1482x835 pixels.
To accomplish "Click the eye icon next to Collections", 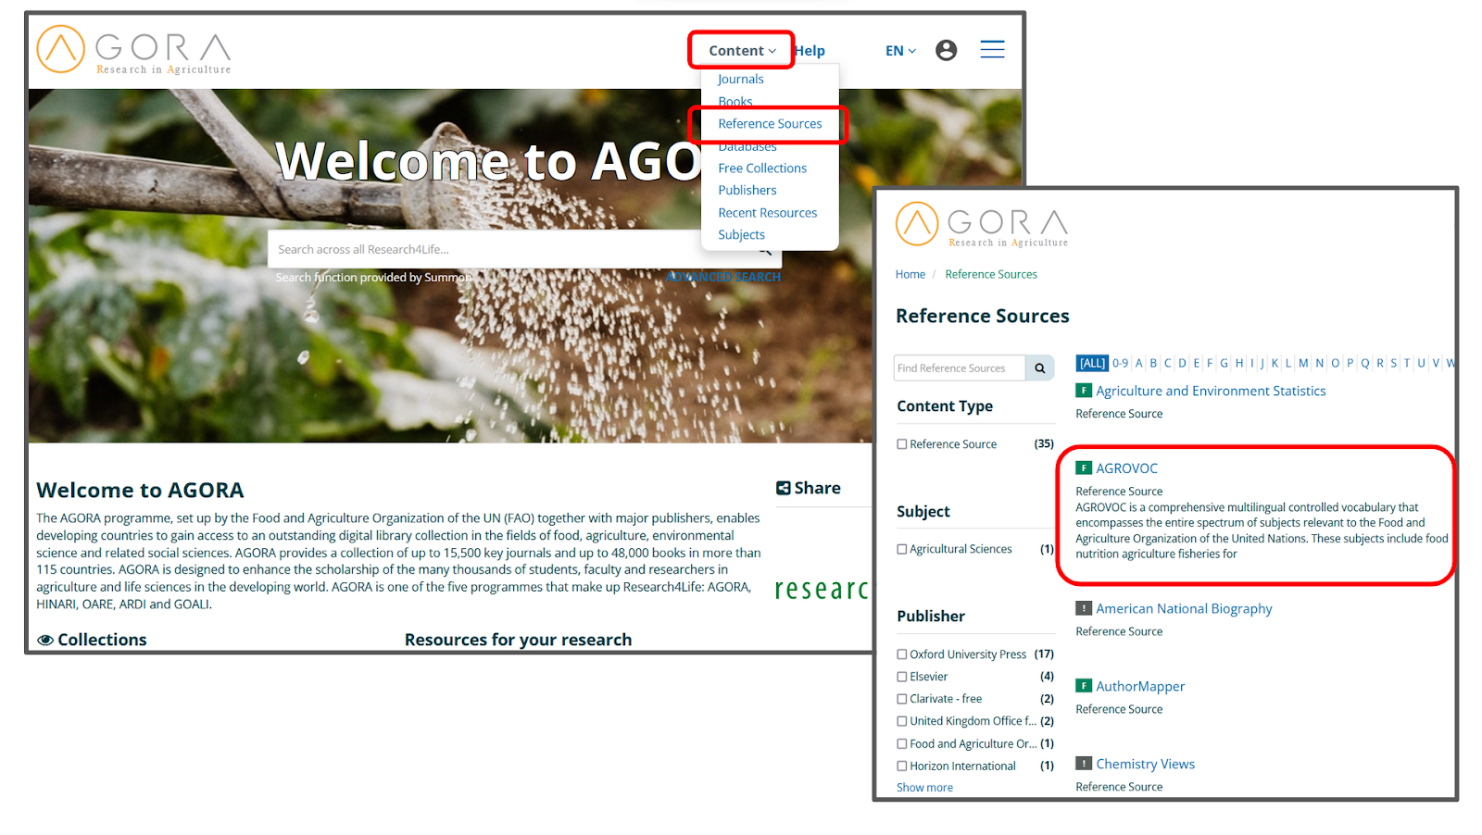I will coord(44,640).
